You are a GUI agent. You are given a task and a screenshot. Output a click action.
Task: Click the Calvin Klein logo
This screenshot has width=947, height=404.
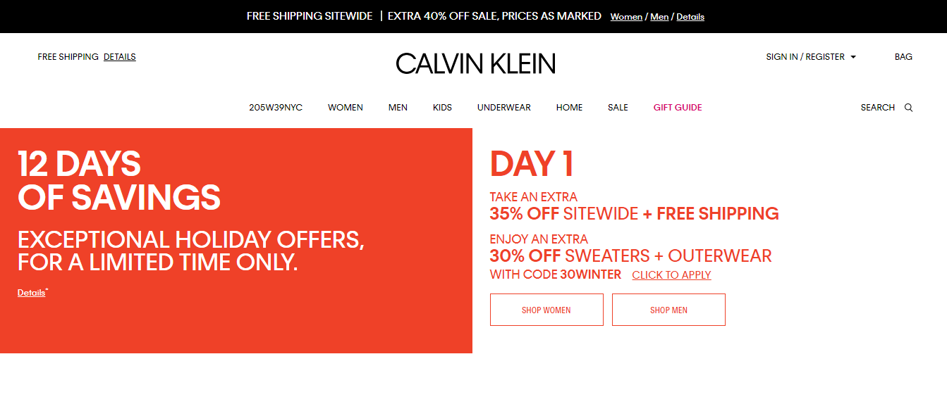pos(475,63)
